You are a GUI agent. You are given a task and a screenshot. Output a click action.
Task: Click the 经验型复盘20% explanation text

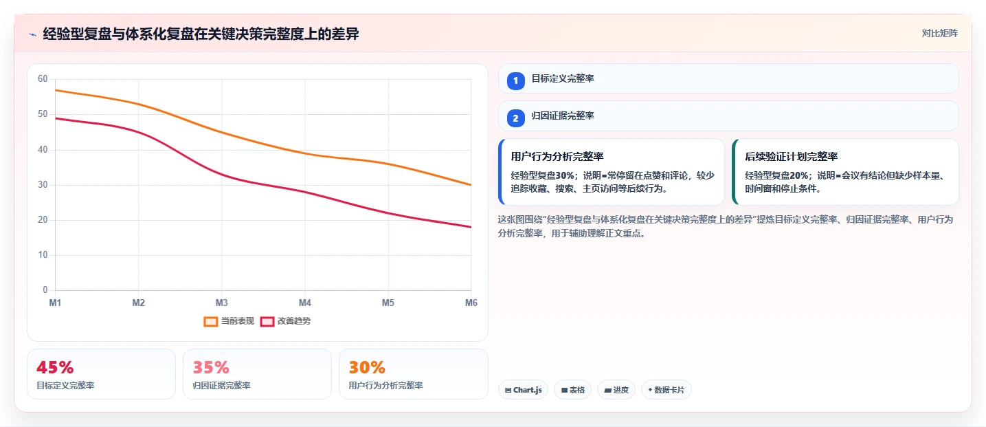[x=844, y=182]
